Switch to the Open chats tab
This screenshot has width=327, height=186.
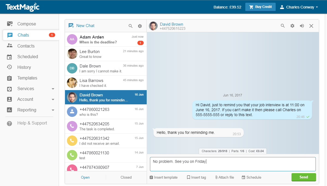click(85, 177)
